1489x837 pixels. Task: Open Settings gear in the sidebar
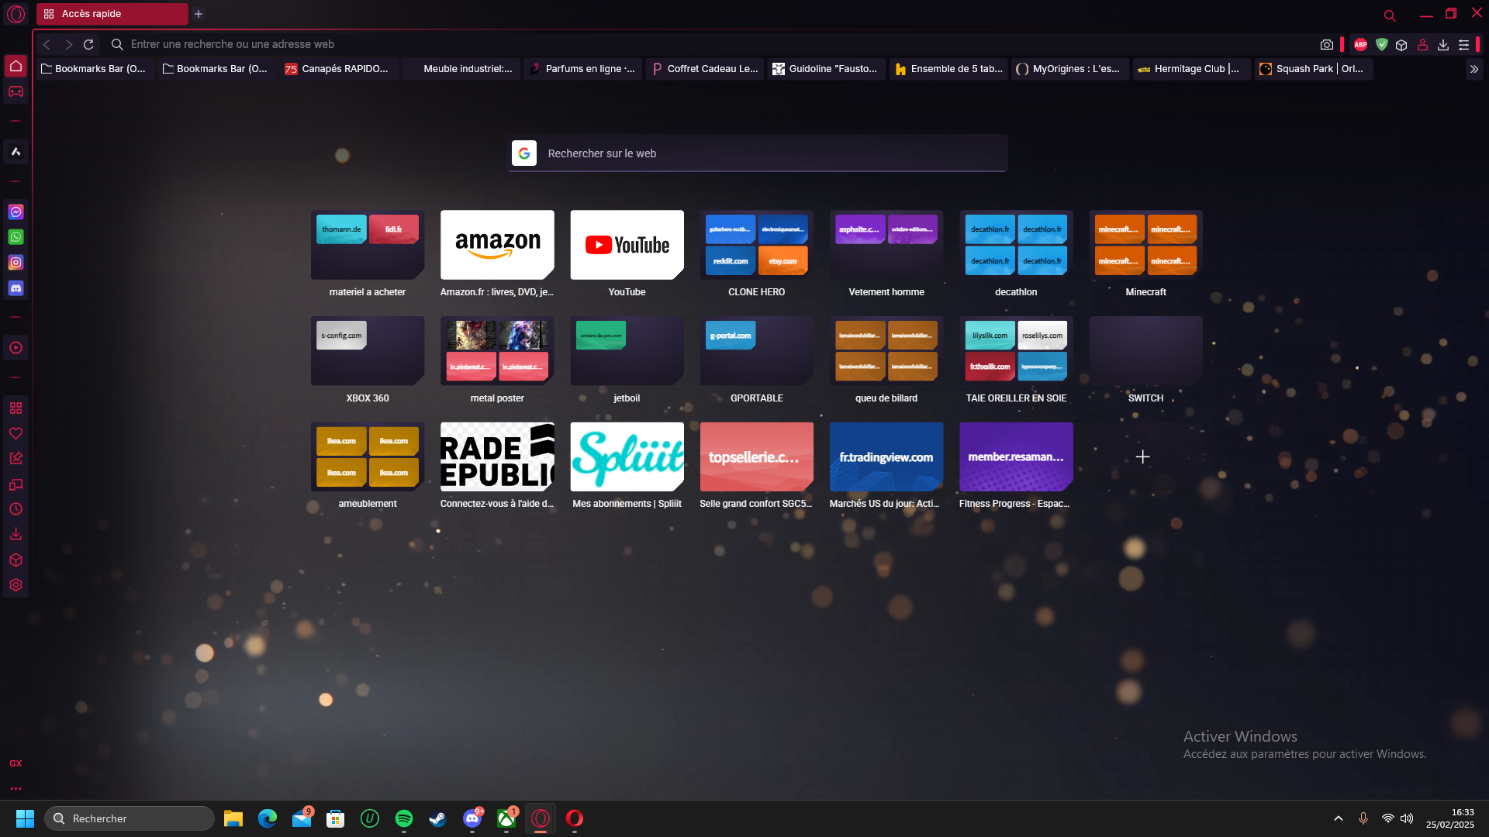pos(16,585)
